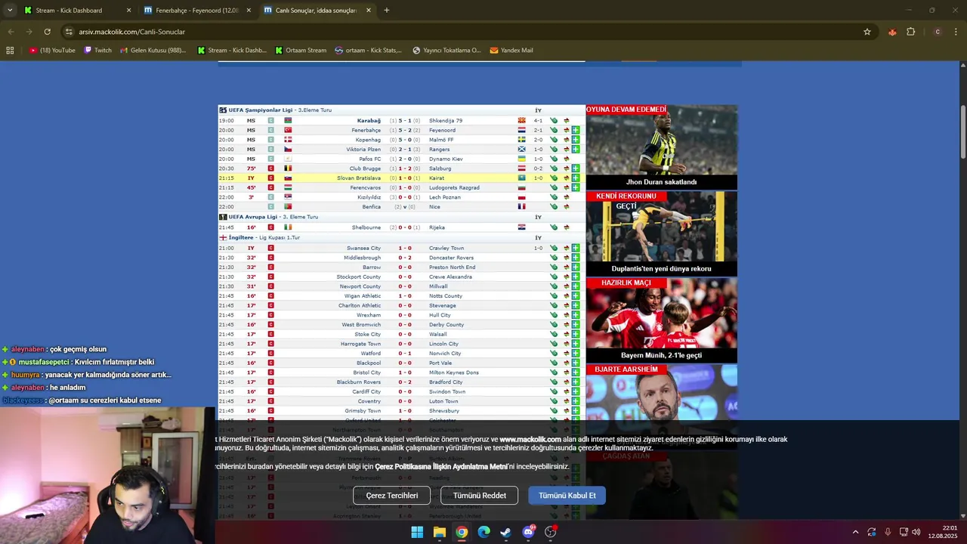Click green plus icon in Slovan Bratislava row
The width and height of the screenshot is (967, 544).
pyautogui.click(x=576, y=178)
